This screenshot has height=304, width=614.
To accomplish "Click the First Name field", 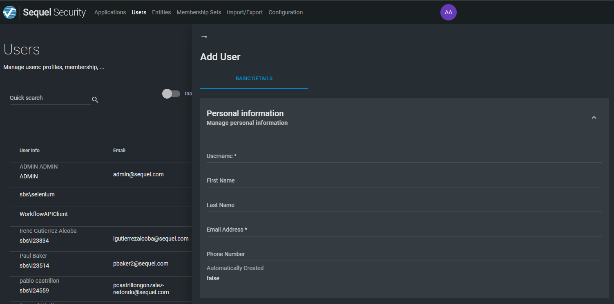I will point(404,180).
